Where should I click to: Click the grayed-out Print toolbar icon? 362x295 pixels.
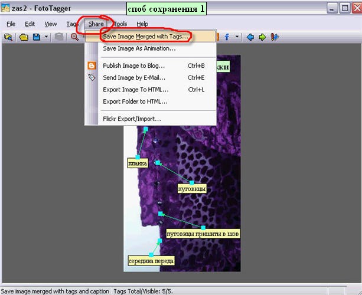click(x=59, y=37)
